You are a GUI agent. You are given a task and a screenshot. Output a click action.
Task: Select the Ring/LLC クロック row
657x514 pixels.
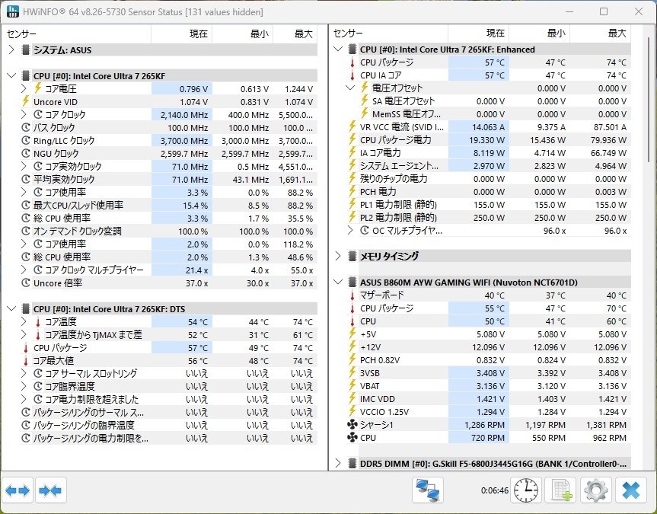pos(168,140)
